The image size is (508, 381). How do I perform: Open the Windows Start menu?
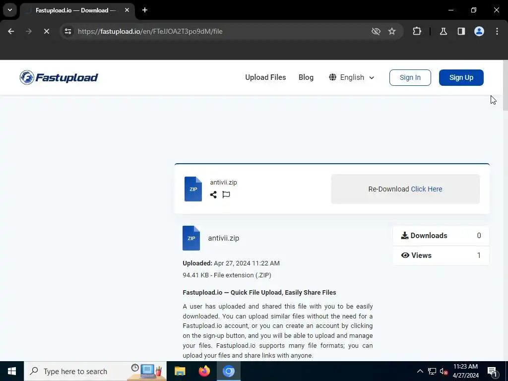12,371
